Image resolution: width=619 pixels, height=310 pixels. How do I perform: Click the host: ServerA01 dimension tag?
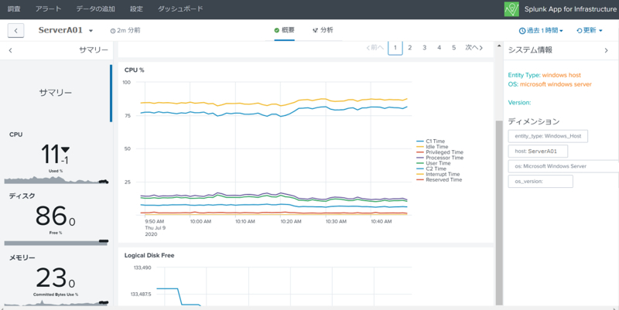[x=538, y=151]
